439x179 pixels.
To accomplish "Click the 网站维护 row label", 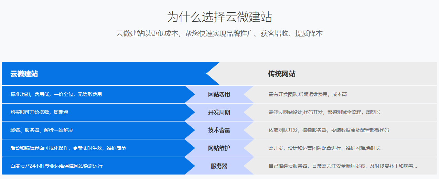I will [219, 148].
